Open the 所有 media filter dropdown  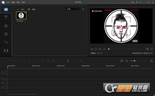click(73, 9)
